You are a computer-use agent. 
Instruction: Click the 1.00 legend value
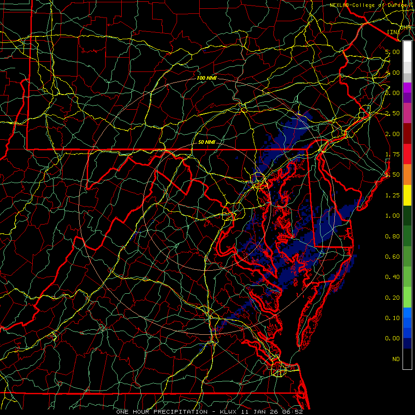(392, 216)
